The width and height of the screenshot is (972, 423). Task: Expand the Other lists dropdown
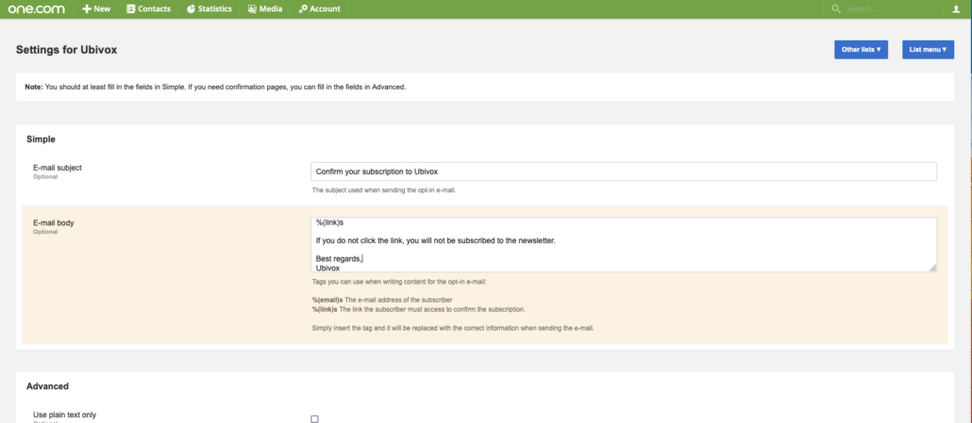point(861,50)
